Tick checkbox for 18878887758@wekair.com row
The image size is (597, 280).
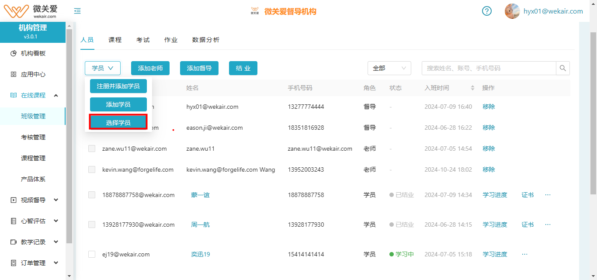(92, 195)
